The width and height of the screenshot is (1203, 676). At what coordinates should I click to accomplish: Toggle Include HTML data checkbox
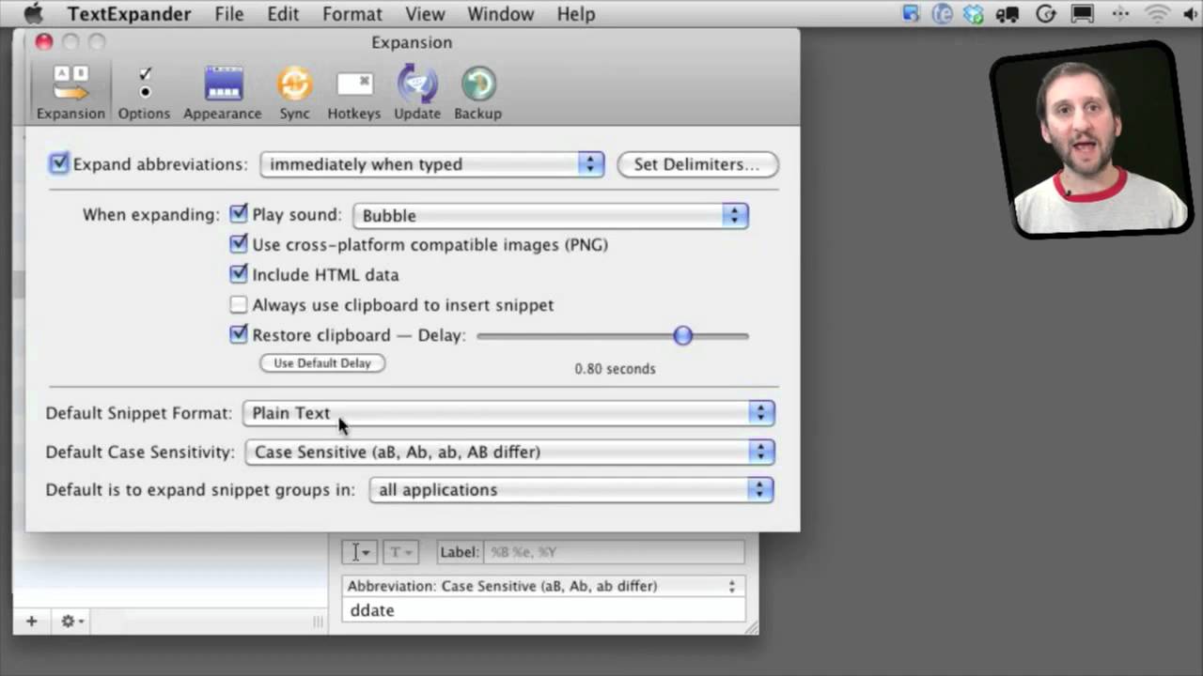click(239, 274)
